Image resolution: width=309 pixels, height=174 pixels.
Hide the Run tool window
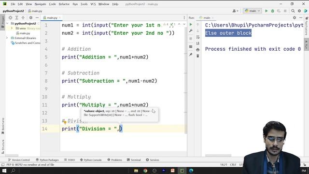[301, 18]
